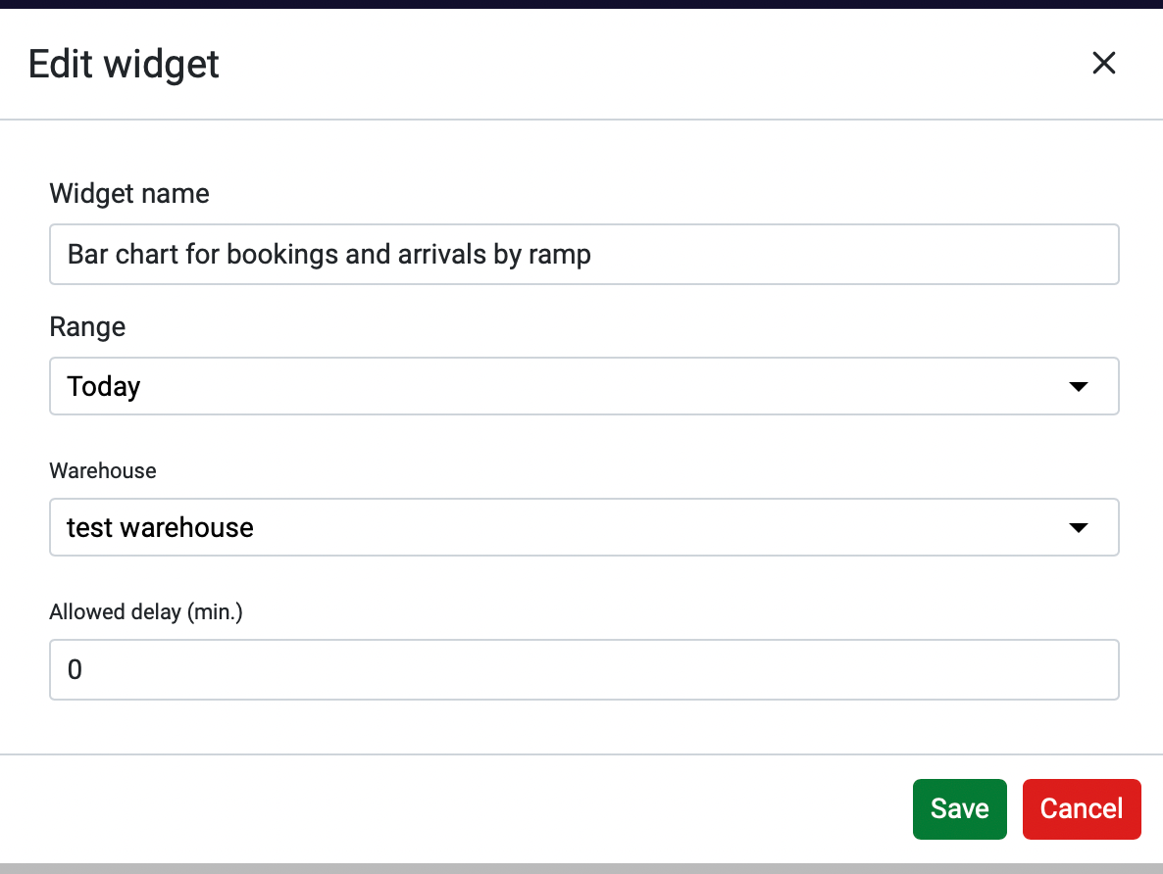Click the 'Widget name' label
1163x874 pixels.
pyautogui.click(x=129, y=193)
